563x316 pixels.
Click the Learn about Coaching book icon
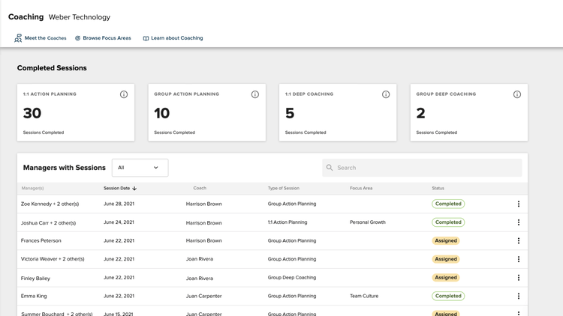[x=146, y=38]
